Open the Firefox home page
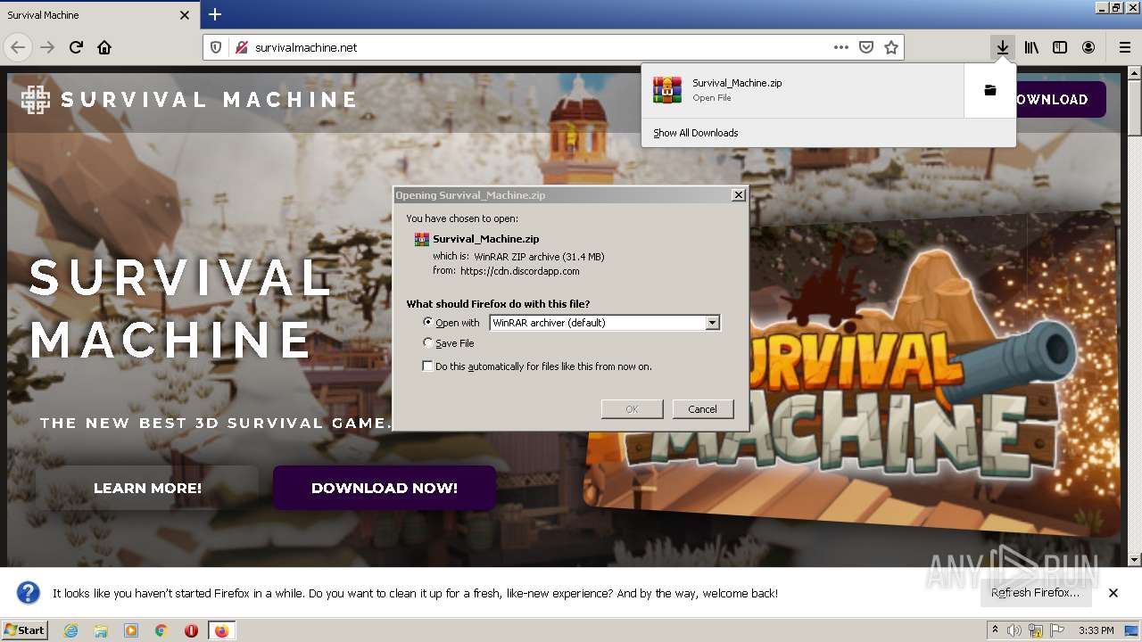Viewport: 1142px width, 642px height. (104, 47)
